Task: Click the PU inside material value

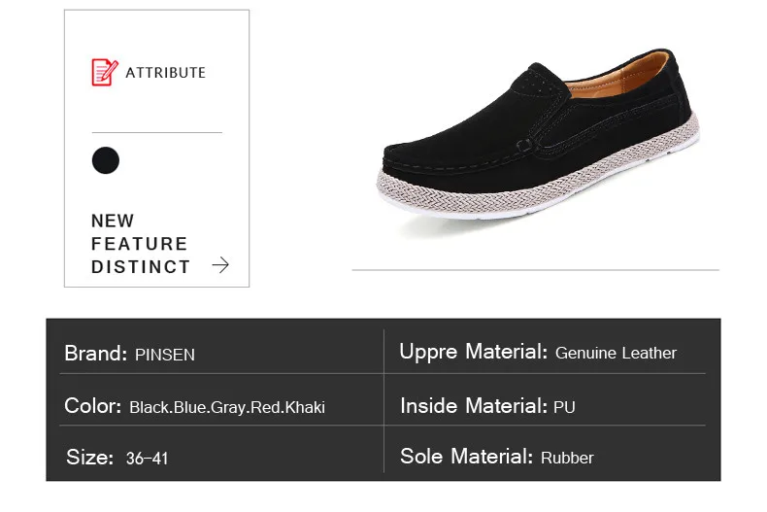Action: pos(564,407)
